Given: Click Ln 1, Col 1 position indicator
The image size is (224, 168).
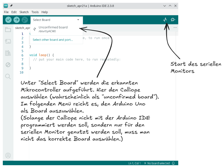Looking at the screenshot, I should (134, 163).
